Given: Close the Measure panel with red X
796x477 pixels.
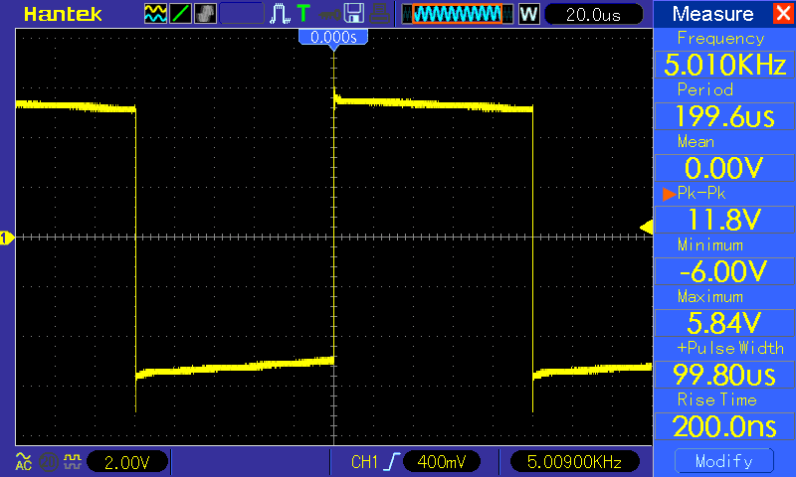Looking at the screenshot, I should [x=783, y=13].
